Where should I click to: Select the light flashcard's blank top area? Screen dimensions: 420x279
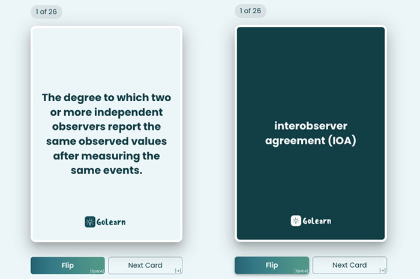tap(106, 54)
